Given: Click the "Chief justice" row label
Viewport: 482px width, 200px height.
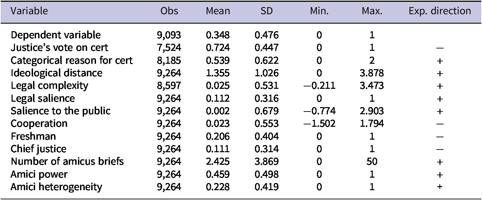Looking at the screenshot, I should coord(38,149).
